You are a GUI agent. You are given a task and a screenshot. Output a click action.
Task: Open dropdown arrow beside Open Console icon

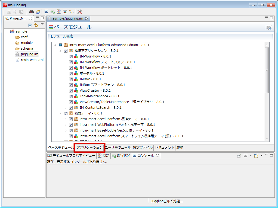point(261,156)
